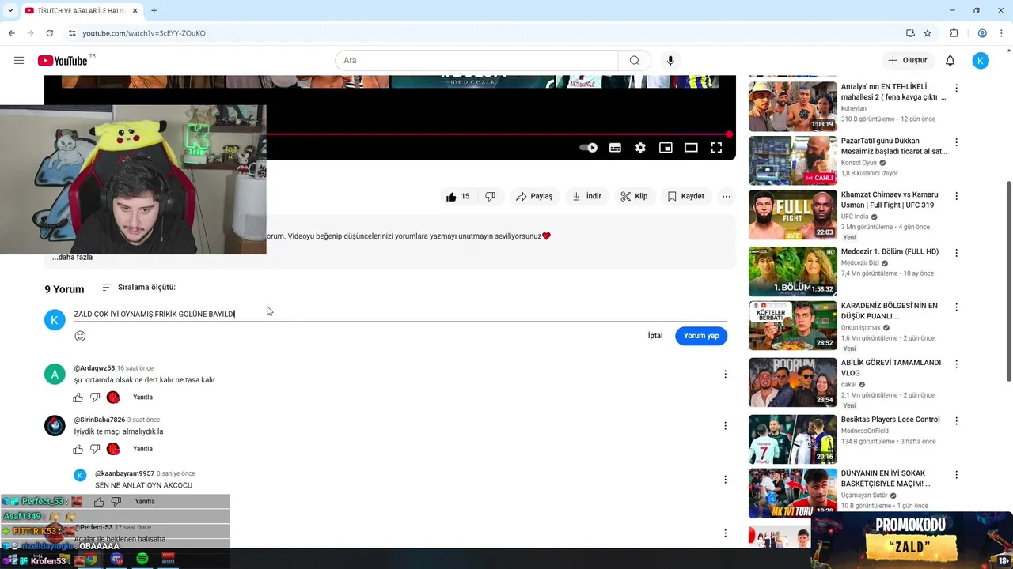Open Konsol Oyun live stream thumbnail
Screen dimensions: 1013x569
click(792, 160)
